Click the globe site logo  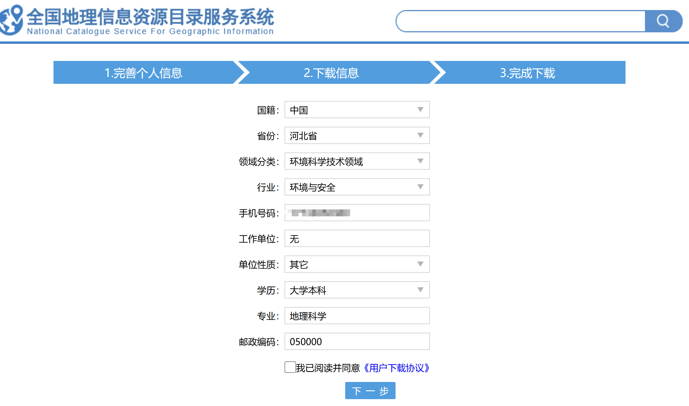(11, 20)
